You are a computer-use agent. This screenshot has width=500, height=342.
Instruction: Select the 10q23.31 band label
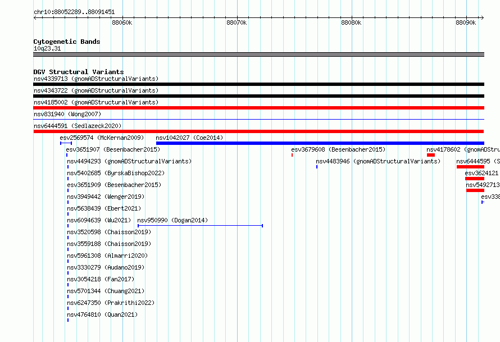click(47, 48)
